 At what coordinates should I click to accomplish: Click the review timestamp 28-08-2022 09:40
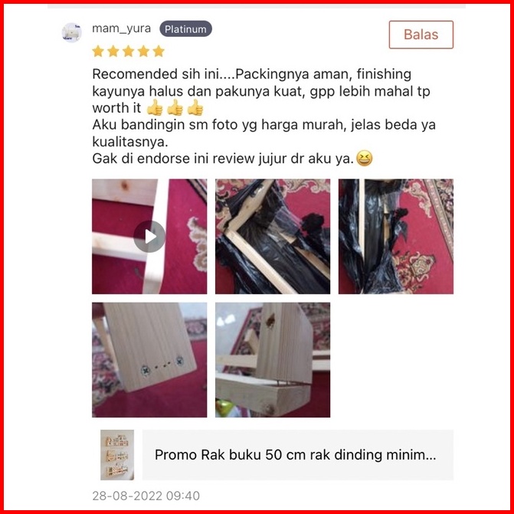[x=146, y=496]
